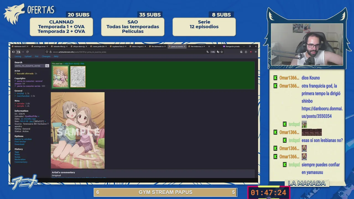Open the '94.4 KB .jpg' file size link

click(x=27, y=121)
